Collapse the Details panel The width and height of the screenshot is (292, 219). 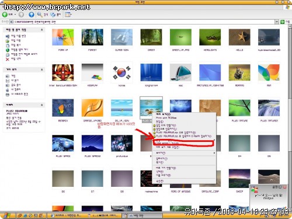pyautogui.click(x=41, y=105)
